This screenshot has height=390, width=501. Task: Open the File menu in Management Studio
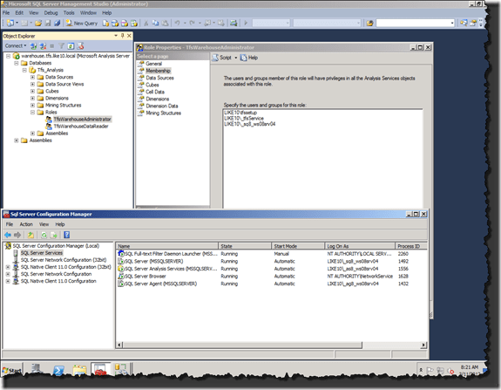6,13
